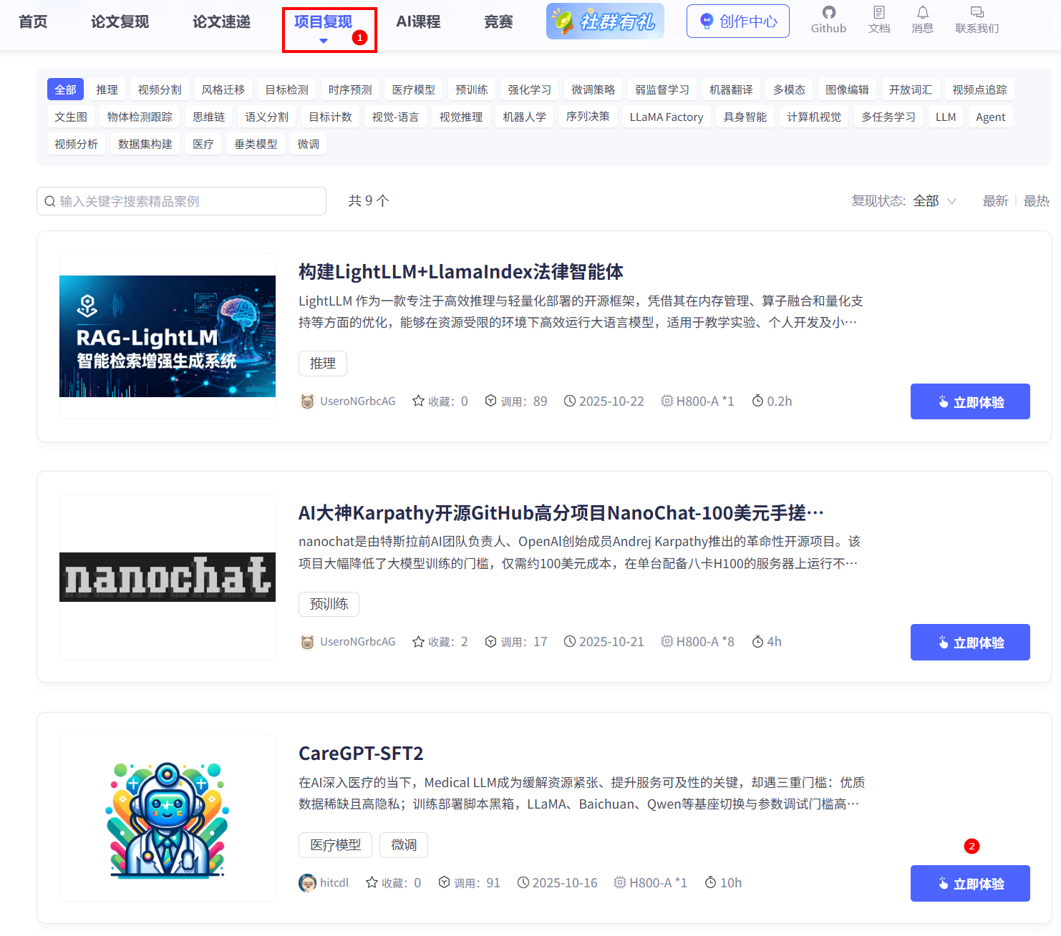Click the UseroNGrbcAG avatar on nanochat card
The image size is (1061, 936).
tap(306, 641)
